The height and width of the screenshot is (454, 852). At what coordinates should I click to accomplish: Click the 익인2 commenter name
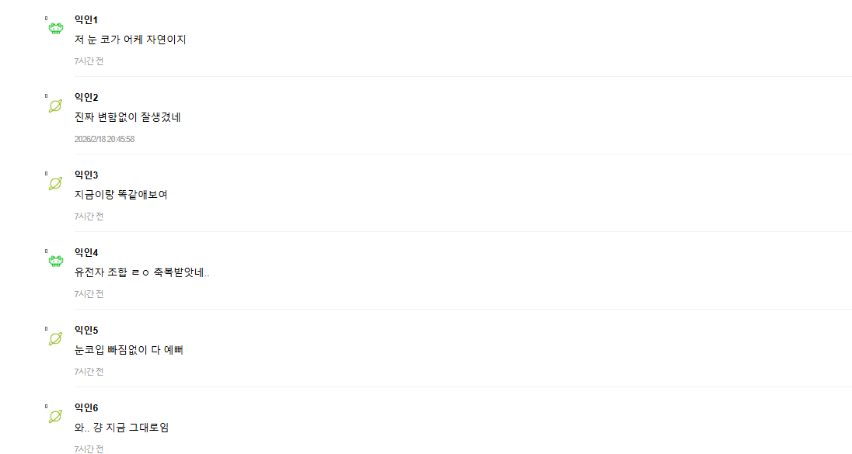click(x=86, y=97)
